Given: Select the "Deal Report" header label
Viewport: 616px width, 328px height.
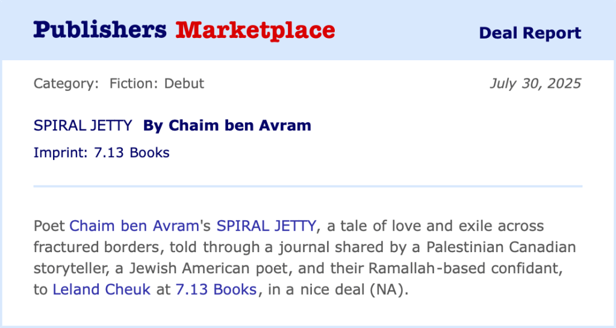Looking at the screenshot, I should [x=530, y=33].
